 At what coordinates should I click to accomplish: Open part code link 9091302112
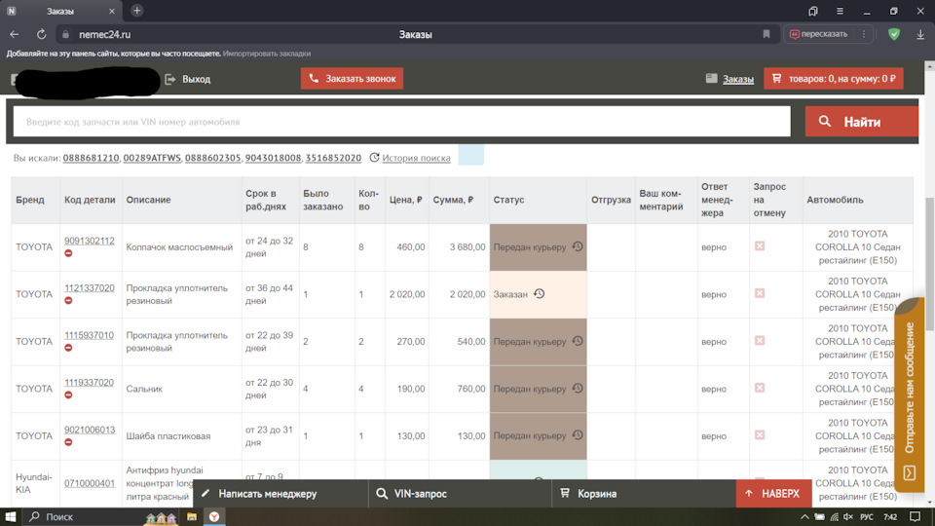tap(90, 241)
